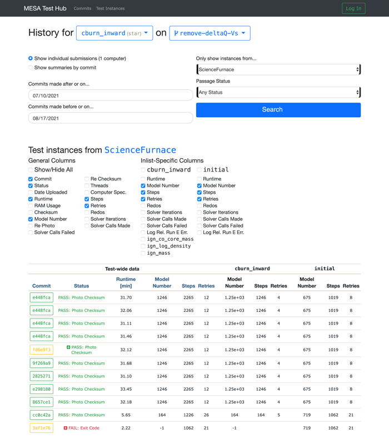Select 'Show summaries by commit' radio option

coord(31,68)
